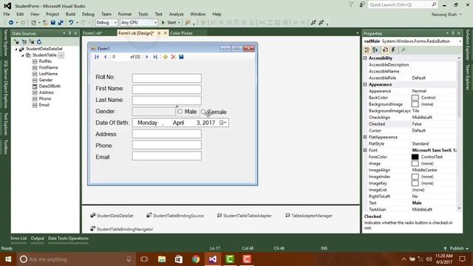Image resolution: width=473 pixels, height=266 pixels.
Task: Open Chrome from taskbar
Action: [196, 259]
